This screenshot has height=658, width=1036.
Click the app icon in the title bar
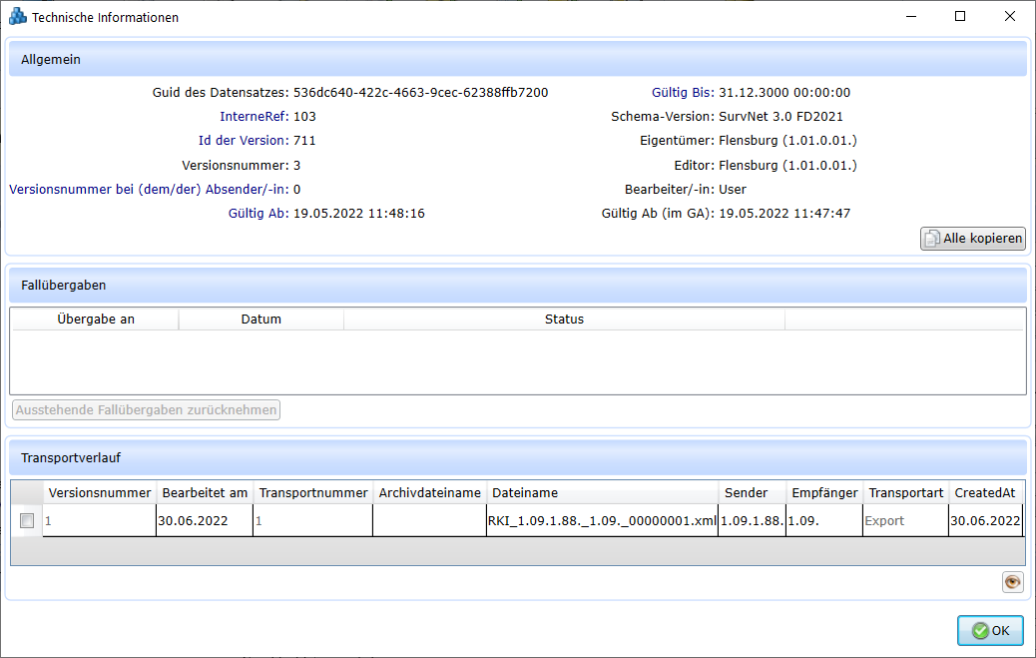point(17,17)
